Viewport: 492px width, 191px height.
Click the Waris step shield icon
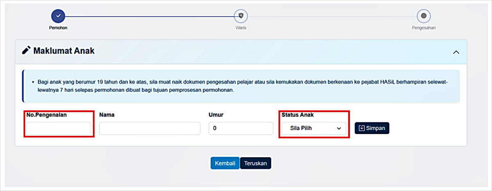click(x=241, y=16)
